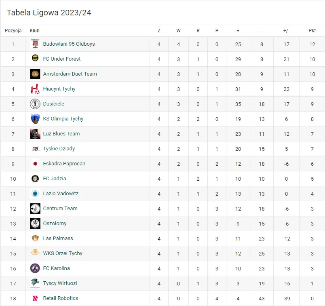The width and height of the screenshot is (325, 306).
Task: Sort table by the Pkt column header
Action: 312,31
